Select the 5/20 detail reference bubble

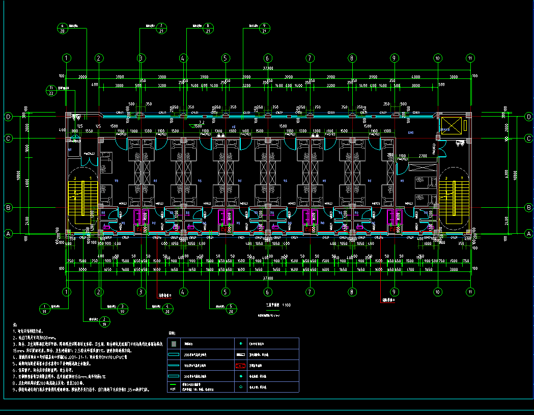point(231,309)
